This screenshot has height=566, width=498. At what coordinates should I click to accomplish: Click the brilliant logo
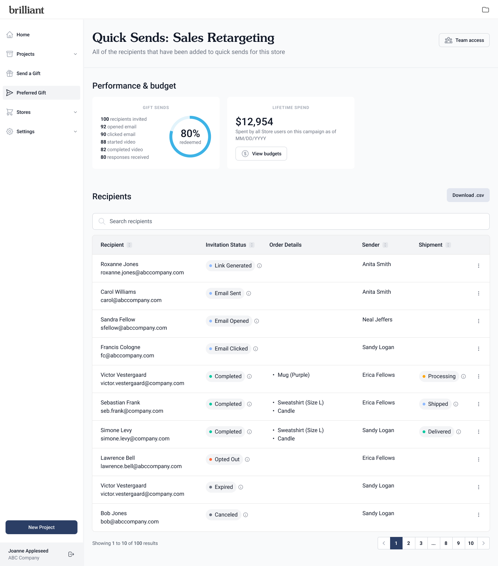pyautogui.click(x=27, y=10)
